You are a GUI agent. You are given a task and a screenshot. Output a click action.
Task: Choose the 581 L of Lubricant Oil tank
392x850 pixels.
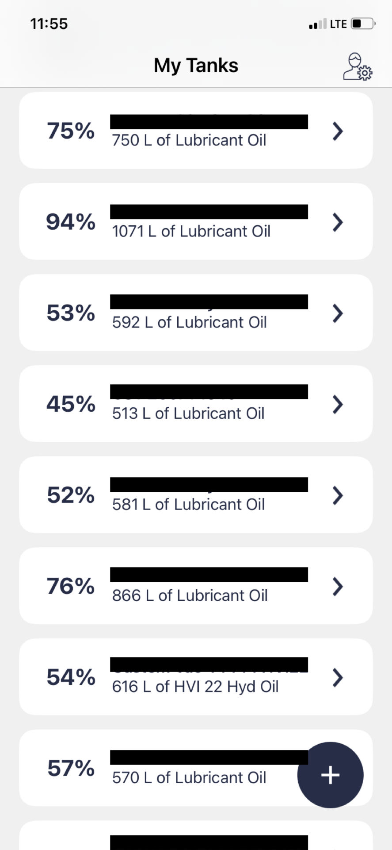point(188,504)
